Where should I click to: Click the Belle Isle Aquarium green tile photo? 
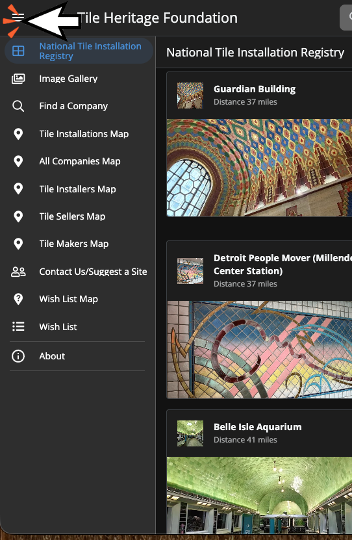(259, 495)
